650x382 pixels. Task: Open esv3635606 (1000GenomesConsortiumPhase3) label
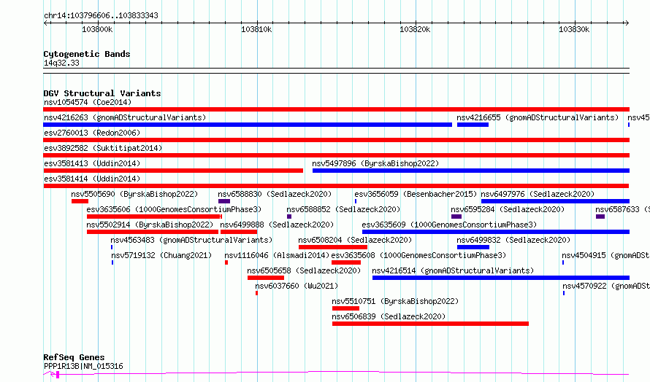[174, 209]
